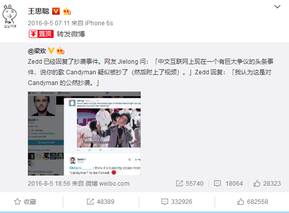The image size is (289, 213).
Task: Click the red 置顶 pinned badge
Action: pyautogui.click(x=41, y=34)
